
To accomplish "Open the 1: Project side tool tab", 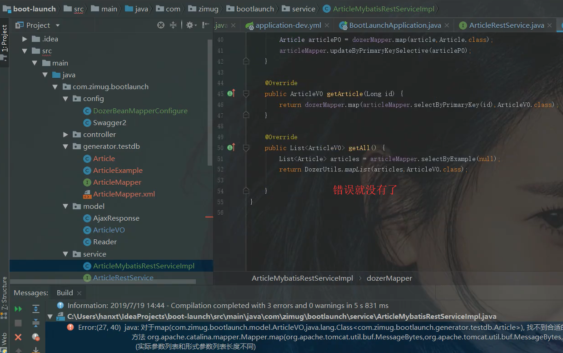I will [x=5, y=43].
